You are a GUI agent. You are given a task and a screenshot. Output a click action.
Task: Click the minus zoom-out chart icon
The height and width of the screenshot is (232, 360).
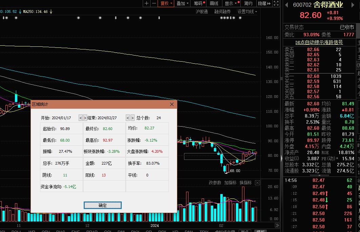coord(154,3)
